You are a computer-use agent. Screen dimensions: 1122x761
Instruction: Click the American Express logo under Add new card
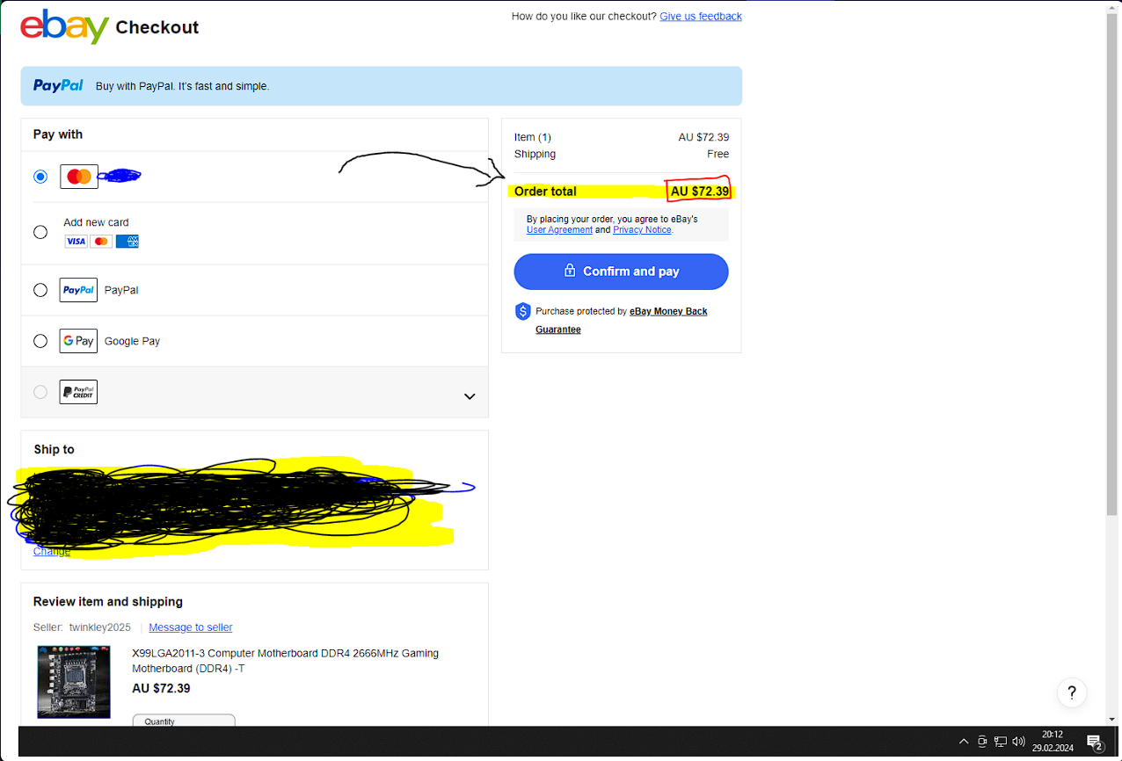127,241
